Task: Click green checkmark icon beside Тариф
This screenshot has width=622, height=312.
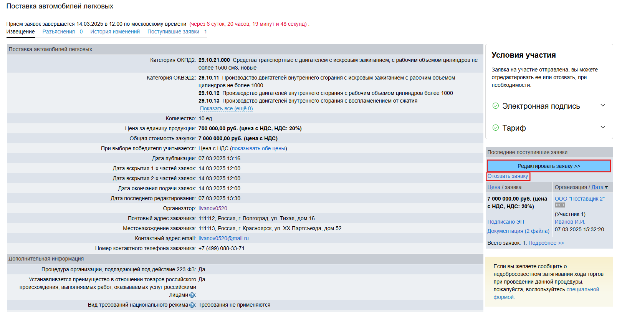Action: (x=496, y=128)
